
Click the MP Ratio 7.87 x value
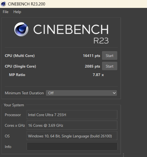coord(98,75)
